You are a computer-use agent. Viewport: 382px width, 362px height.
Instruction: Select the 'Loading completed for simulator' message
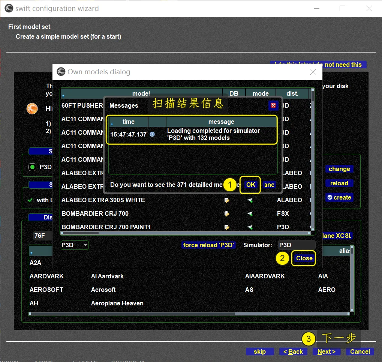click(192, 134)
